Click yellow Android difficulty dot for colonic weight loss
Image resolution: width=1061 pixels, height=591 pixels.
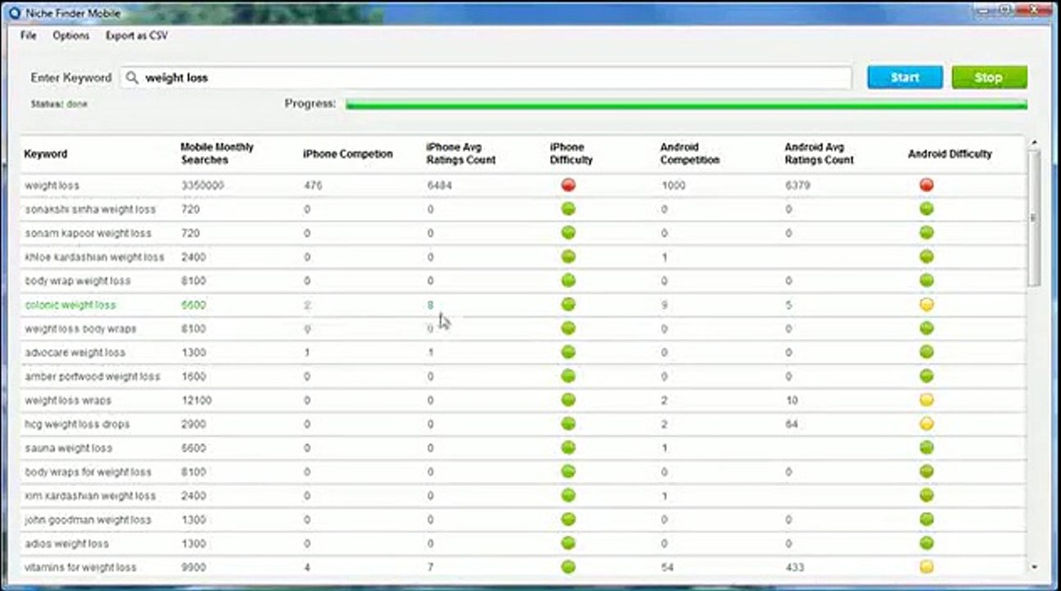[x=926, y=305]
